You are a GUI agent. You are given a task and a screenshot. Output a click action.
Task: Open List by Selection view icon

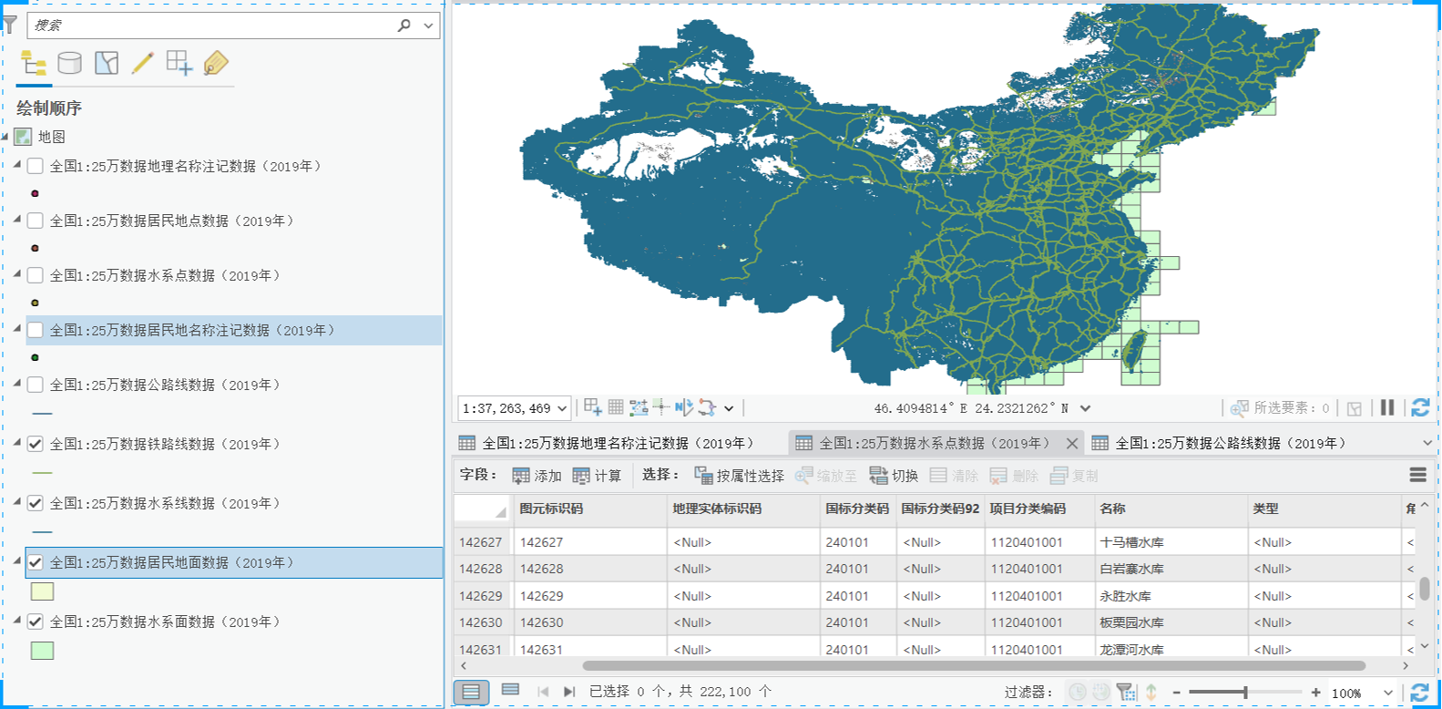(x=107, y=63)
